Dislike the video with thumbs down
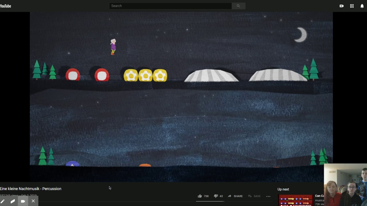 (x=216, y=196)
